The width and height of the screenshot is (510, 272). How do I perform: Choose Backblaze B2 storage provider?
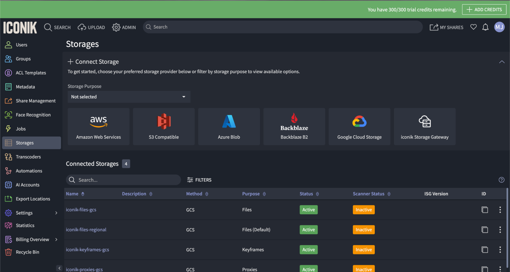(x=294, y=127)
